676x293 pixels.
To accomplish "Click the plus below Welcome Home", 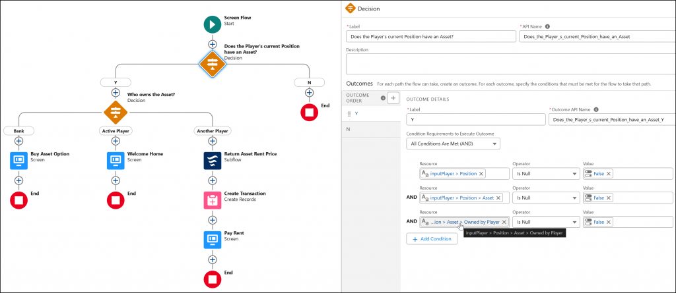I will click(116, 180).
